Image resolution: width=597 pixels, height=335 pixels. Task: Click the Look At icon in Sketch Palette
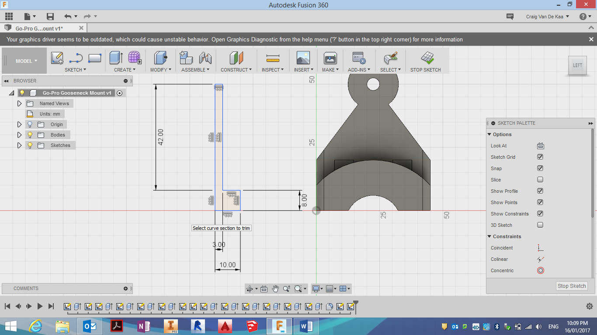click(x=540, y=146)
